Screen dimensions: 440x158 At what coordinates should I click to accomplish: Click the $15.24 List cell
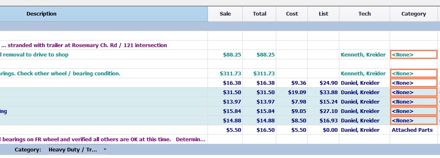(323, 102)
